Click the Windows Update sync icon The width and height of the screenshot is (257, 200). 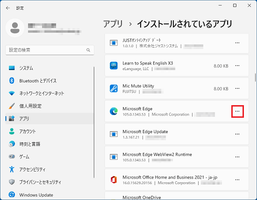click(12, 194)
